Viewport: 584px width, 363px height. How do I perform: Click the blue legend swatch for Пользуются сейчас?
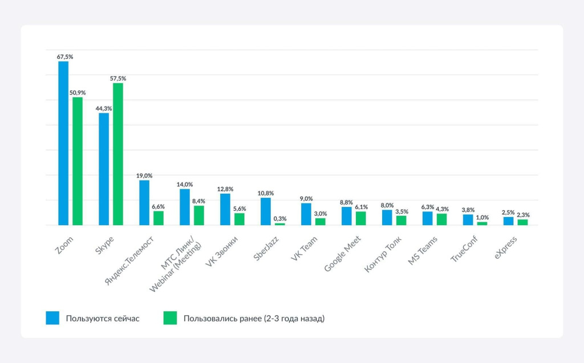52,318
